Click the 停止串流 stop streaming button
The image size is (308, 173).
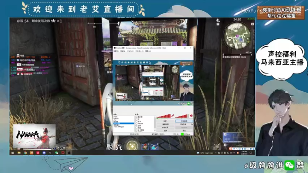(x=184, y=121)
